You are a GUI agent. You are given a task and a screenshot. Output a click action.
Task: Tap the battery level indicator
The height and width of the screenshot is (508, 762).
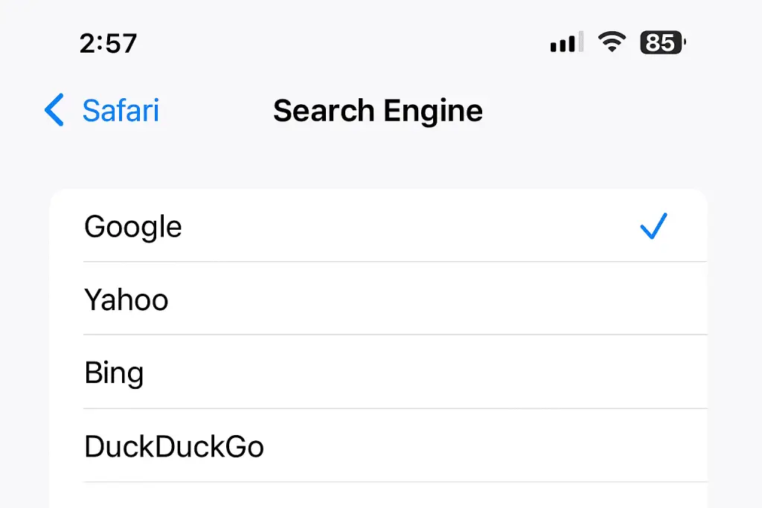pos(662,43)
